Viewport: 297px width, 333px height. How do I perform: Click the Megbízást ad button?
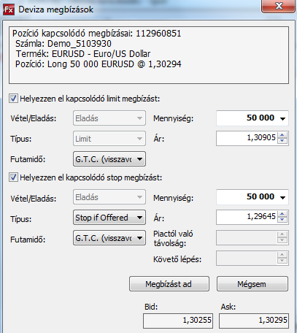[x=169, y=284]
